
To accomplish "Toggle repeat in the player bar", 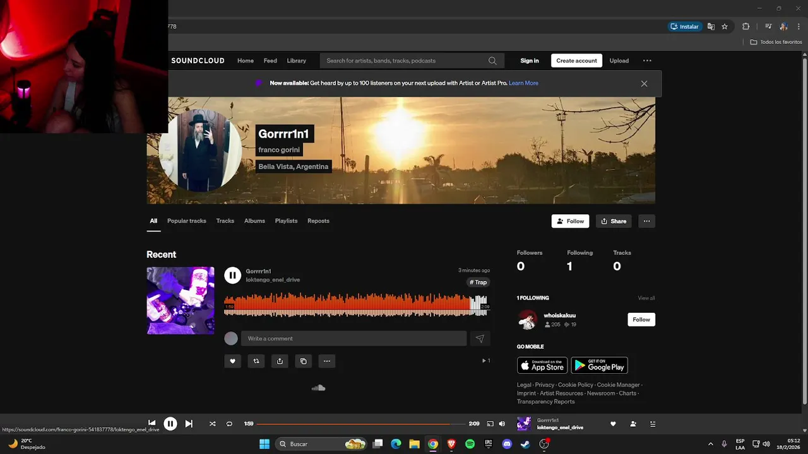I will [x=229, y=424].
